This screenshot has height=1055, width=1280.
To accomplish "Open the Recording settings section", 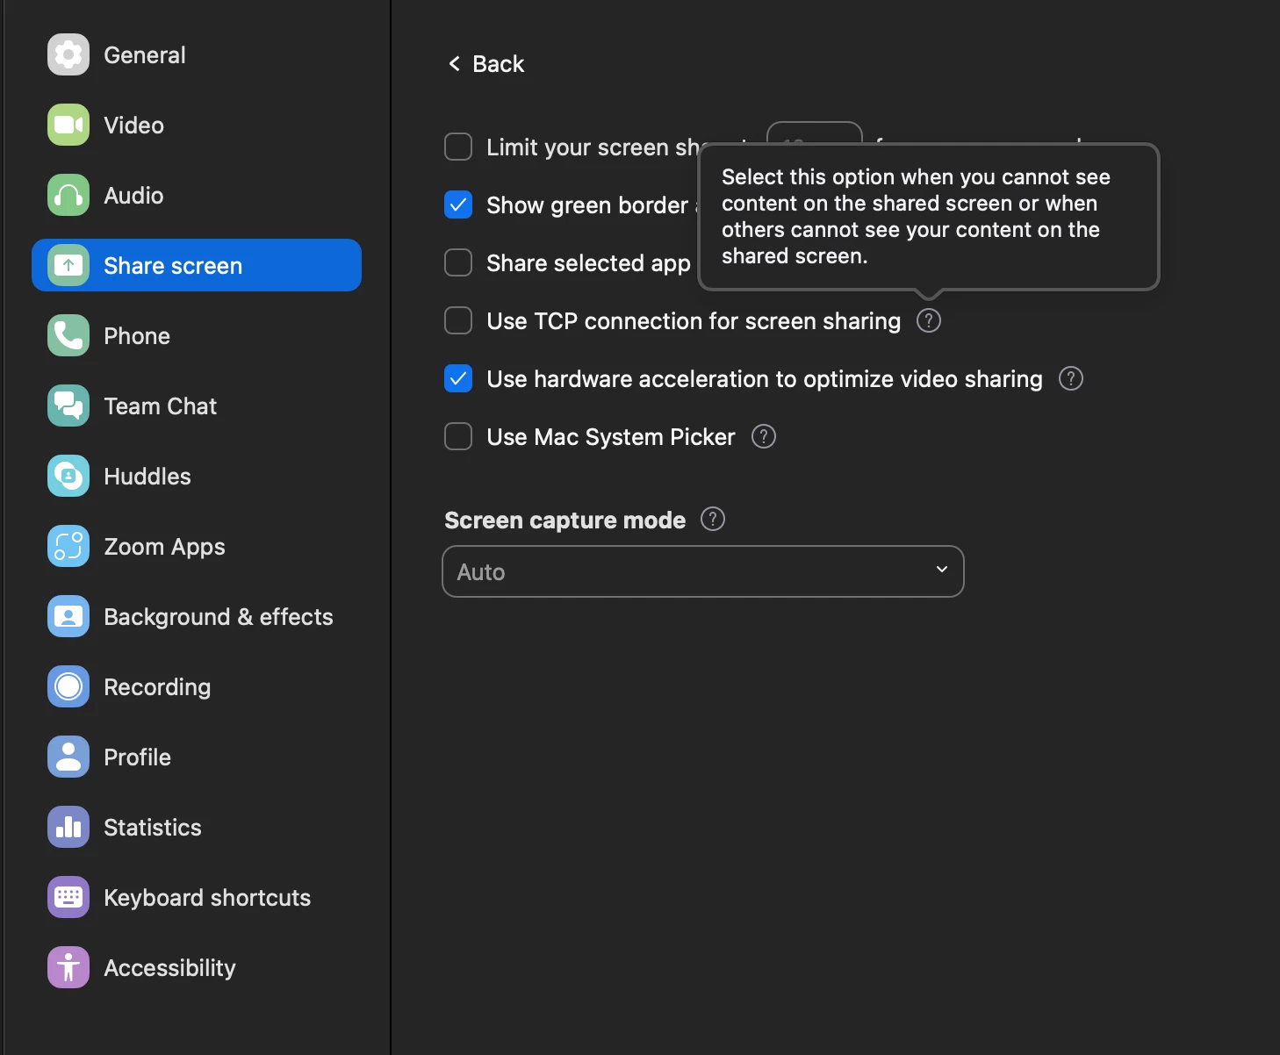I will click(156, 686).
